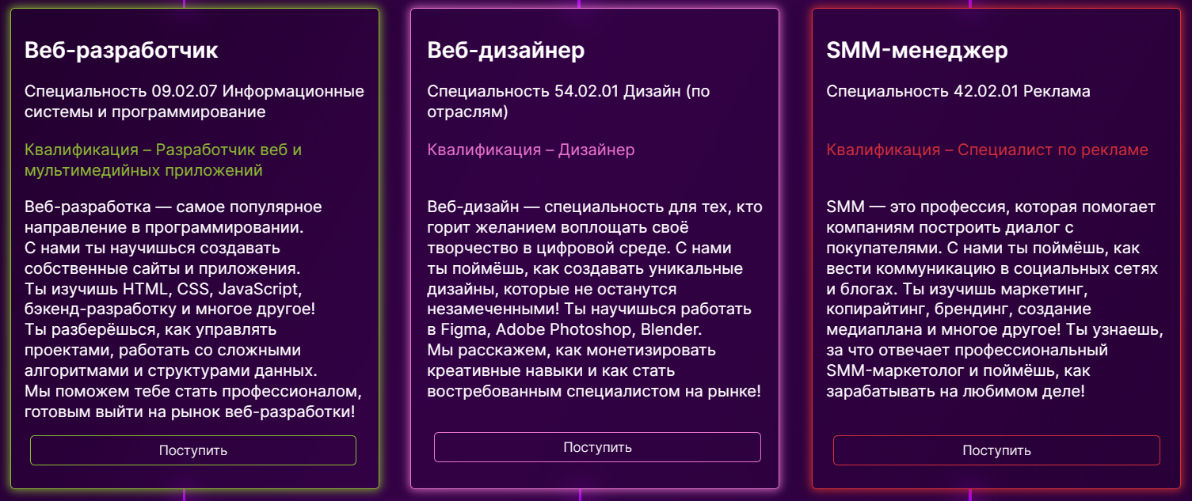
Task: Click the green-bordered Веб-разработчик card
Action: click(x=195, y=249)
